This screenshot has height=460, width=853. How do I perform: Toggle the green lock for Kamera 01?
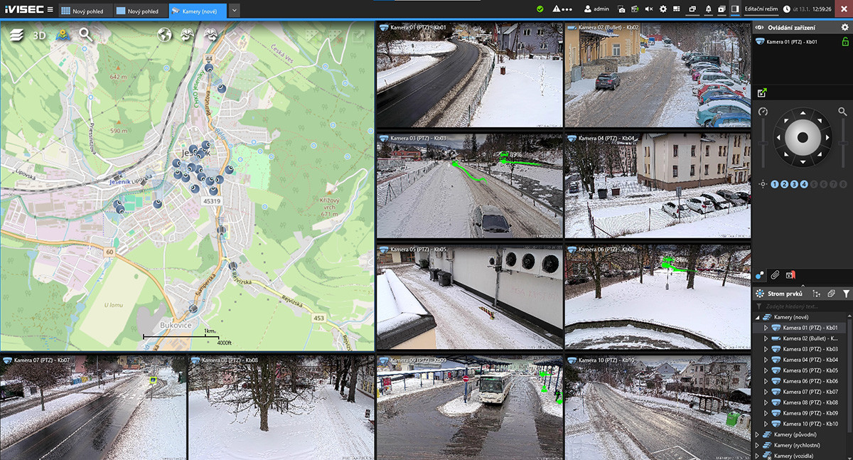click(845, 42)
